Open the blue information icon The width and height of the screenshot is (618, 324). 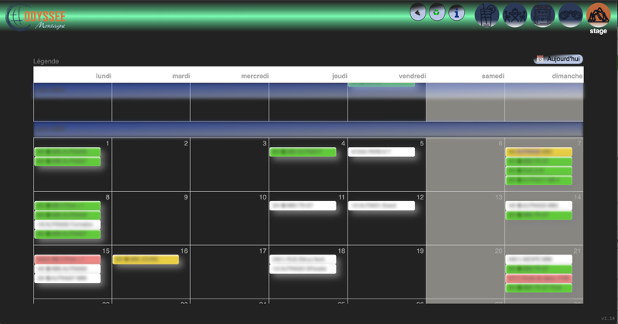coord(457,12)
